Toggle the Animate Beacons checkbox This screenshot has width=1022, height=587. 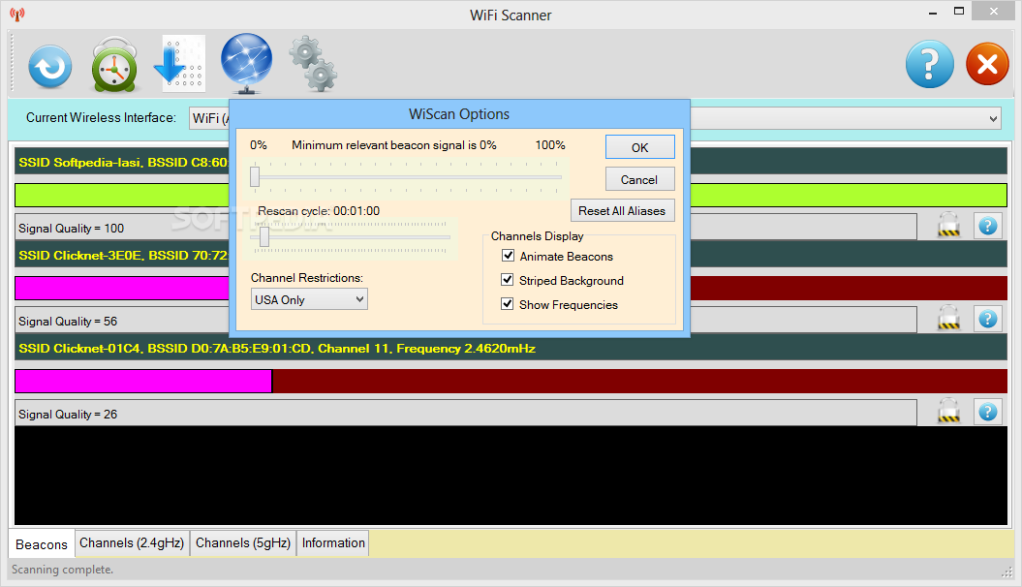pos(508,256)
